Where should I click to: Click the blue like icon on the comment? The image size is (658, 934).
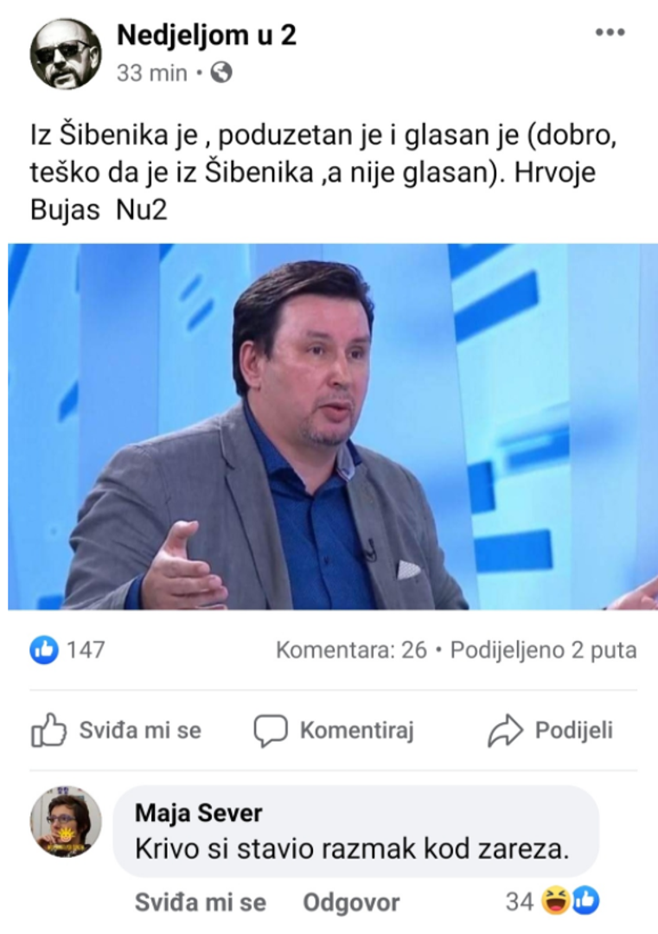(586, 901)
